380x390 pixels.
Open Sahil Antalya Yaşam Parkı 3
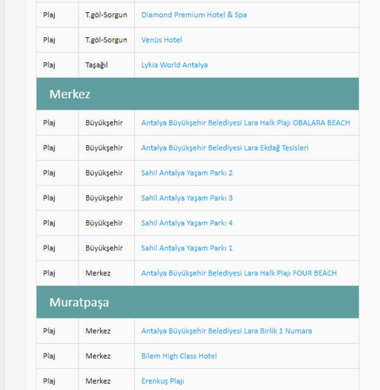(186, 197)
